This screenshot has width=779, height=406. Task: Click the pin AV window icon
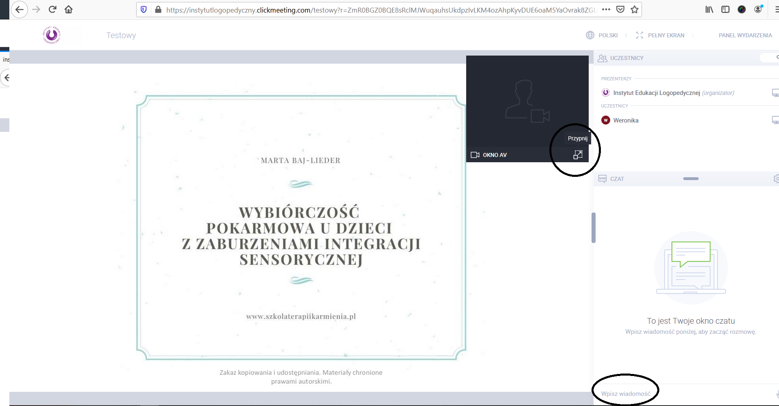(x=578, y=155)
